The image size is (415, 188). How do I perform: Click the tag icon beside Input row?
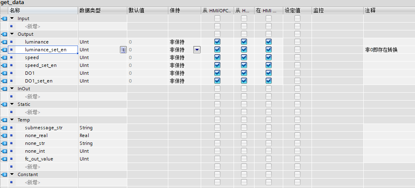coord(4,18)
